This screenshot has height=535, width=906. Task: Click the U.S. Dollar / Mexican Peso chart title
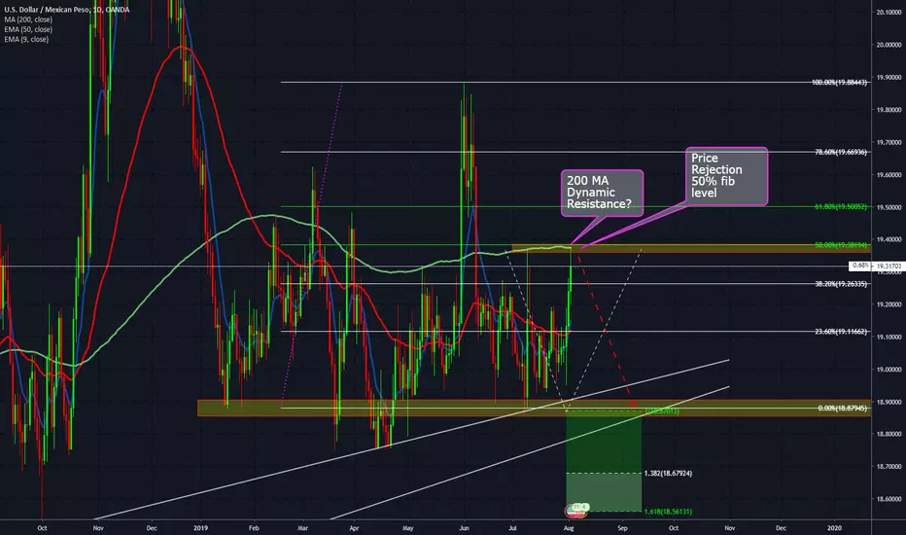tap(66, 10)
